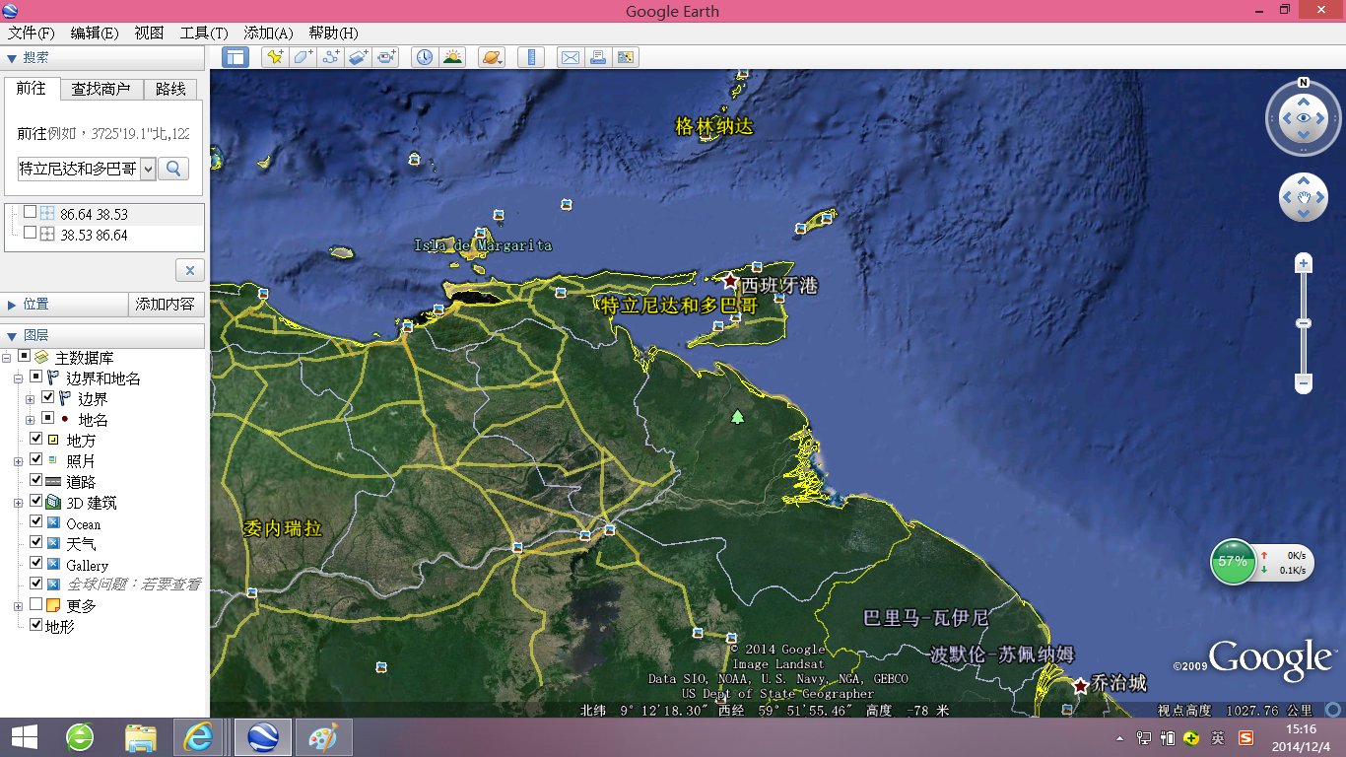The image size is (1346, 757).
Task: Open the planet switcher dropdown
Action: coord(491,57)
